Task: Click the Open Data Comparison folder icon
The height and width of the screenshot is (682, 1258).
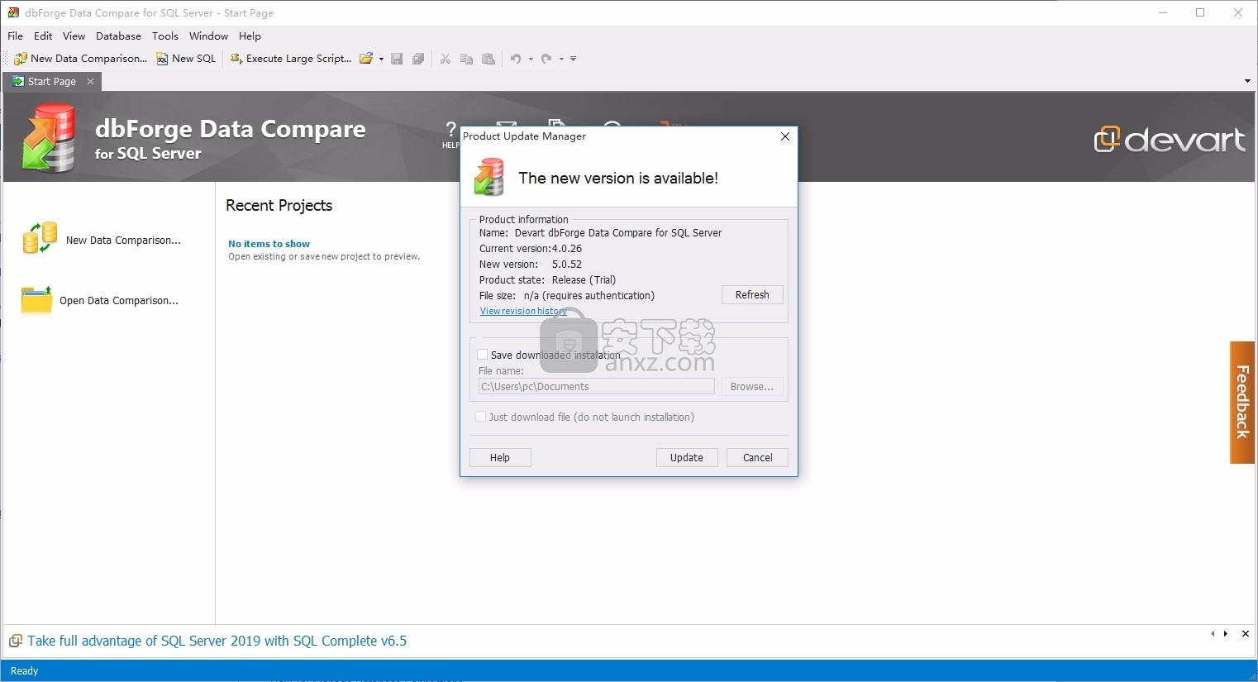Action: pyautogui.click(x=36, y=299)
